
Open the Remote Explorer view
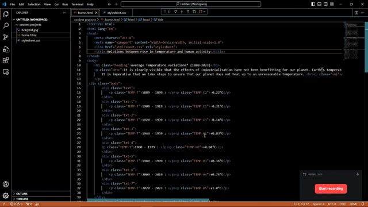6,72
